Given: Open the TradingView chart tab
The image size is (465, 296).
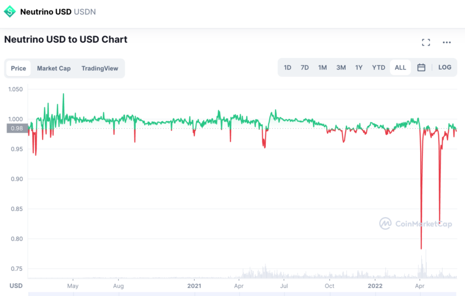Looking at the screenshot, I should pyautogui.click(x=100, y=69).
